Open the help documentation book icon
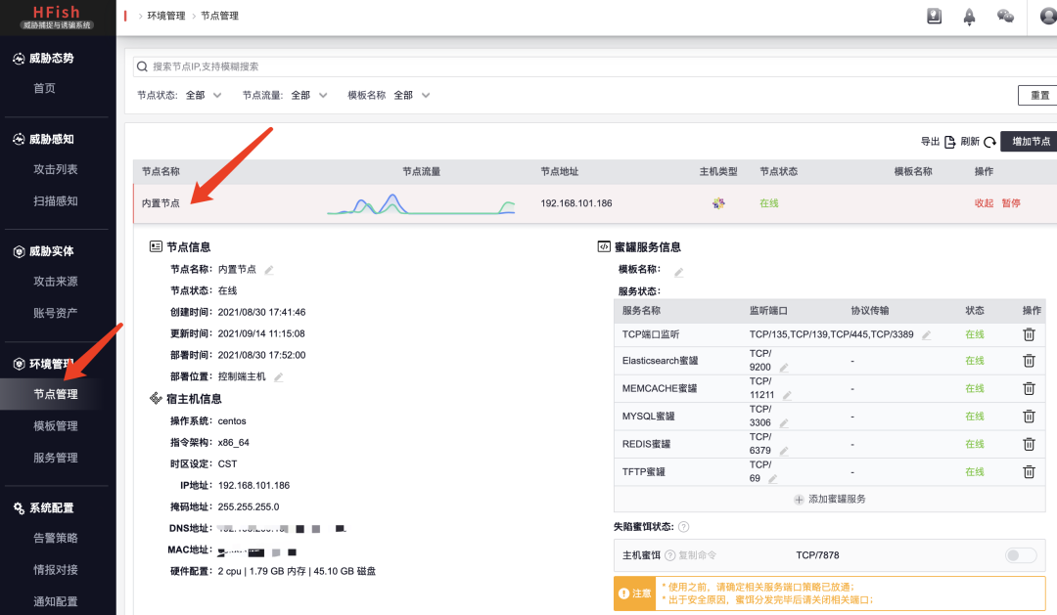Image resolution: width=1057 pixels, height=615 pixels. pyautogui.click(x=934, y=17)
